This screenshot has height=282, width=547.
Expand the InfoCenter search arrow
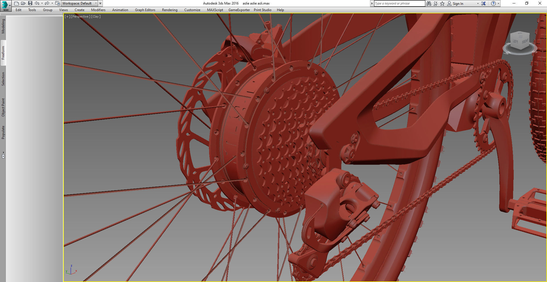pos(372,3)
